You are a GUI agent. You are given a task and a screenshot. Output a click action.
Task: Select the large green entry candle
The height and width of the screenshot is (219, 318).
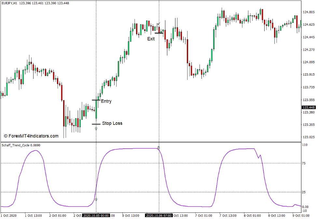[x=96, y=109]
